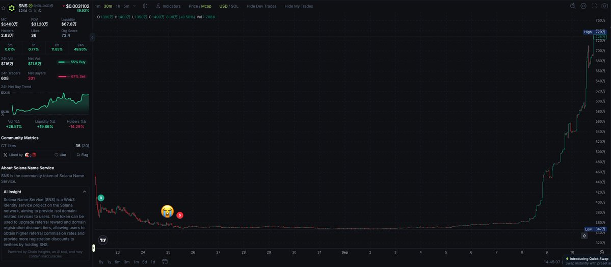Click the crying emoji on chart
The image size is (611, 267).
(168, 211)
